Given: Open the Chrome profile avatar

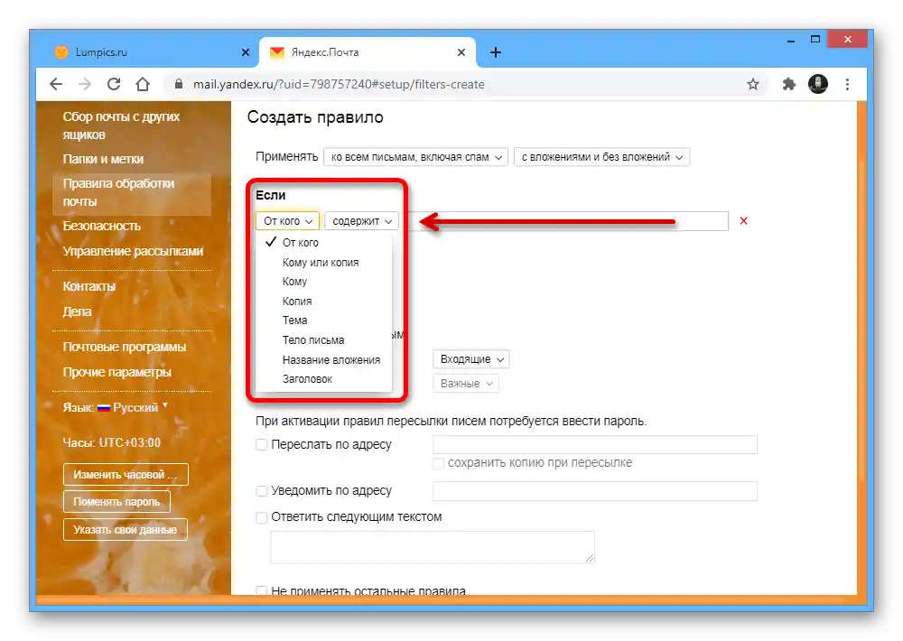Looking at the screenshot, I should point(818,84).
